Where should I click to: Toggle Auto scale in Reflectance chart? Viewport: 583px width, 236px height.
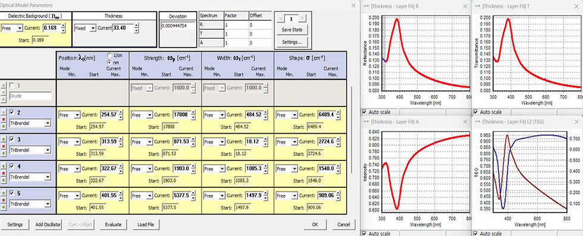click(364, 112)
